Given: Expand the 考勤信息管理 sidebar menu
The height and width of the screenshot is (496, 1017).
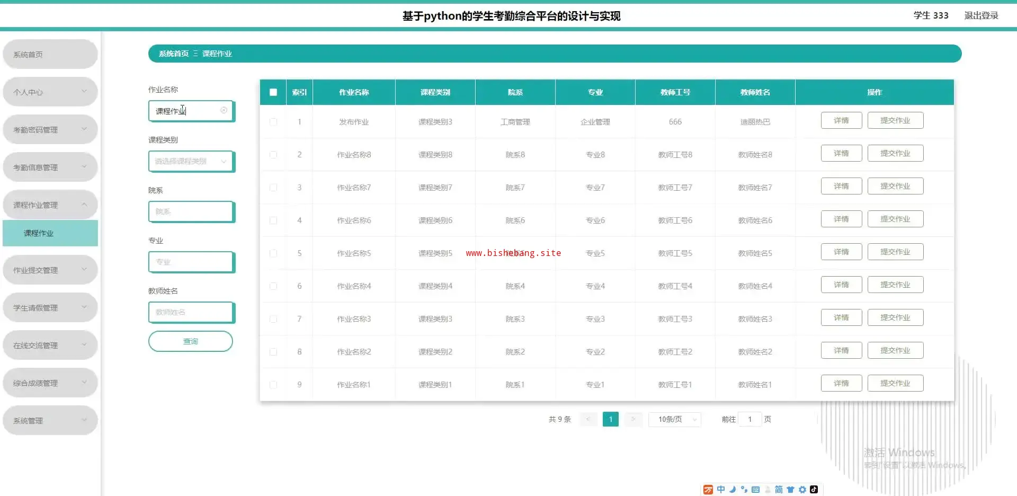Looking at the screenshot, I should [50, 167].
